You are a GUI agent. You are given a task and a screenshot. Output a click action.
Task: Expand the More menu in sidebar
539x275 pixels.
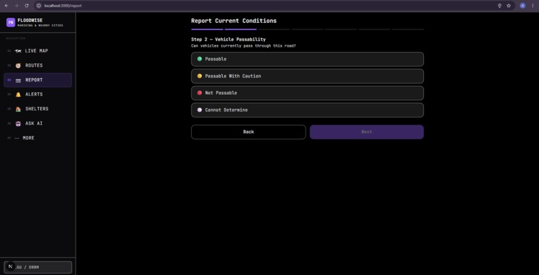pos(38,138)
